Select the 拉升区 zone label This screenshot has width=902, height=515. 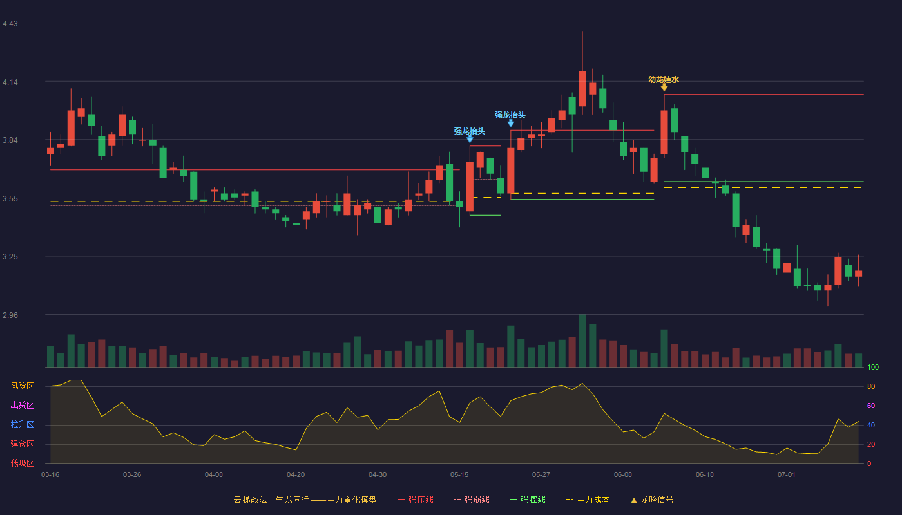coord(22,425)
